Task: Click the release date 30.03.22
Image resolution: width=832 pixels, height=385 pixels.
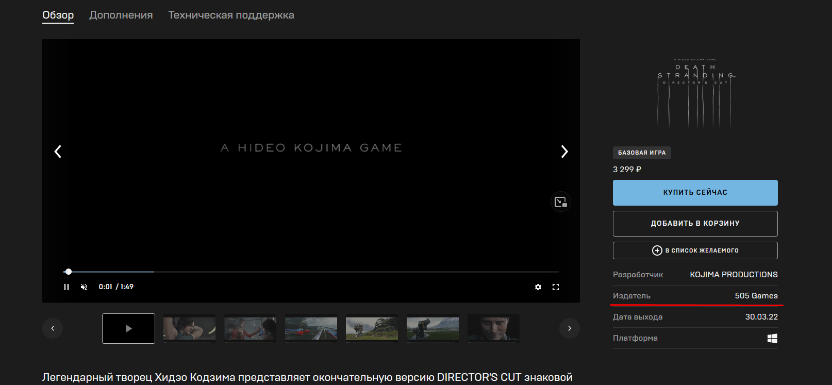Action: click(761, 317)
